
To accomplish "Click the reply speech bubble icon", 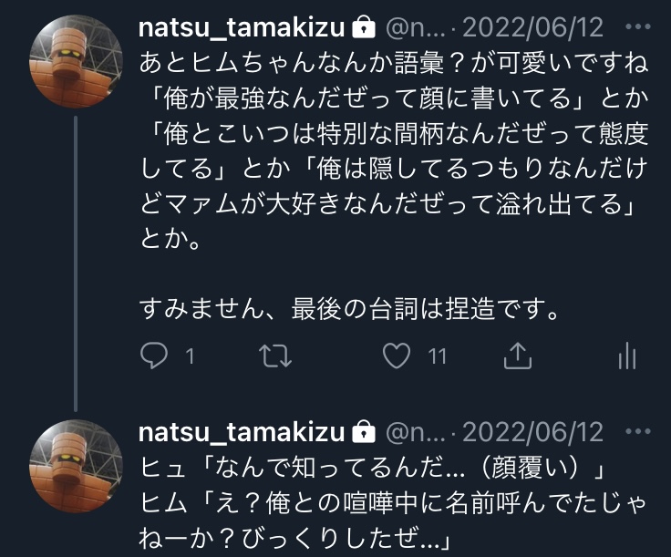I will (x=154, y=356).
